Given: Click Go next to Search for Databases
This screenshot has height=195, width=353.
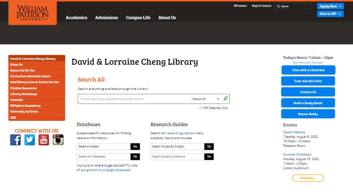Looking at the screenshot, I should point(135,157).
